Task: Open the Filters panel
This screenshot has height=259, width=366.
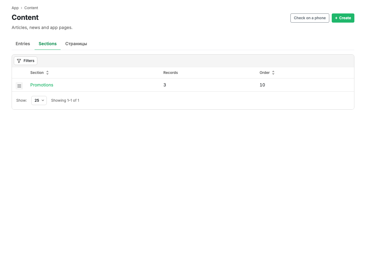Action: 26,61
